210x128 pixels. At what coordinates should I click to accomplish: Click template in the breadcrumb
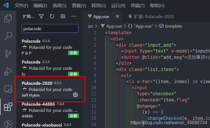tap(174, 26)
